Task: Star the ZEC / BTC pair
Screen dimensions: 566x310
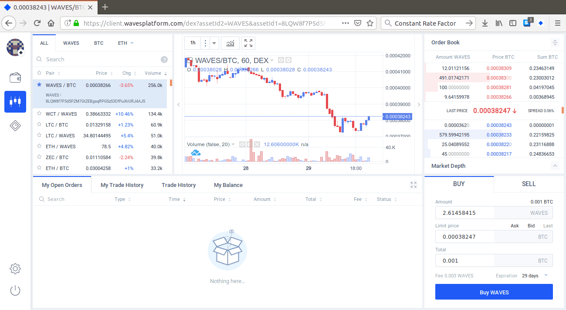Action: pos(39,157)
